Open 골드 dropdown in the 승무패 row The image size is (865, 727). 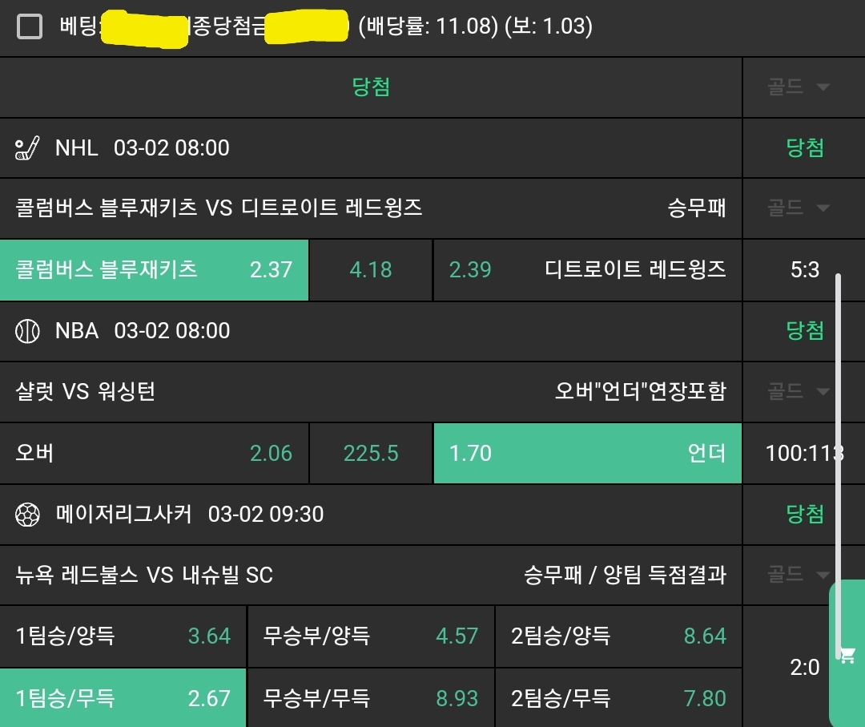(x=798, y=208)
